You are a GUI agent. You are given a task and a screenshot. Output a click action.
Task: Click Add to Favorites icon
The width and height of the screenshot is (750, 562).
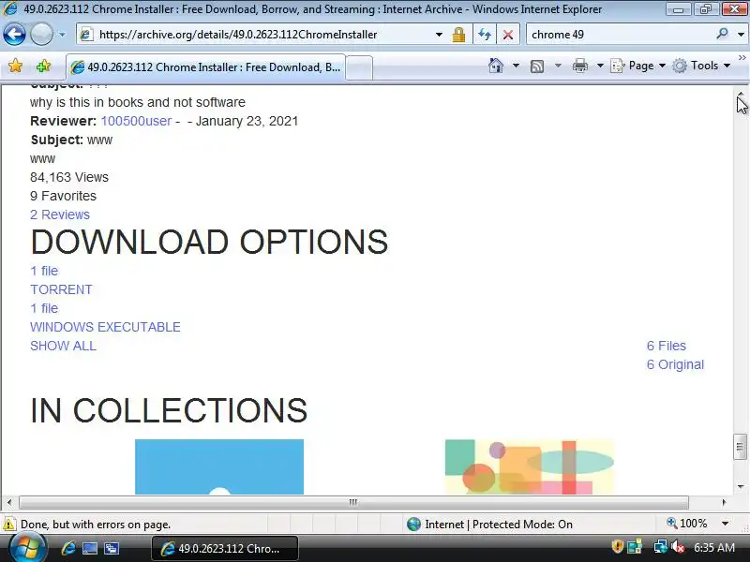coord(43,66)
